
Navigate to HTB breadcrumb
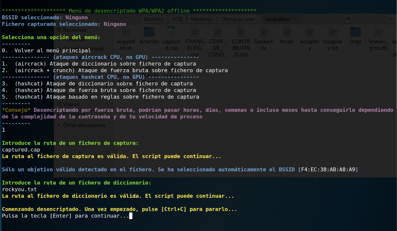(177, 19)
